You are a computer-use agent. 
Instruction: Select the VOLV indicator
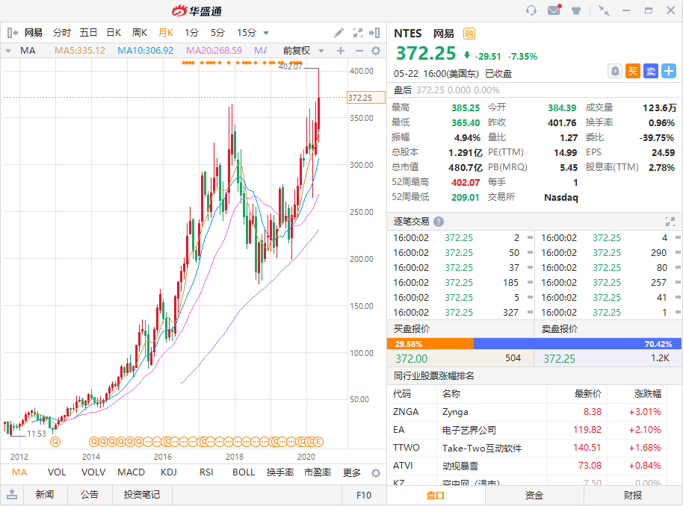point(93,472)
